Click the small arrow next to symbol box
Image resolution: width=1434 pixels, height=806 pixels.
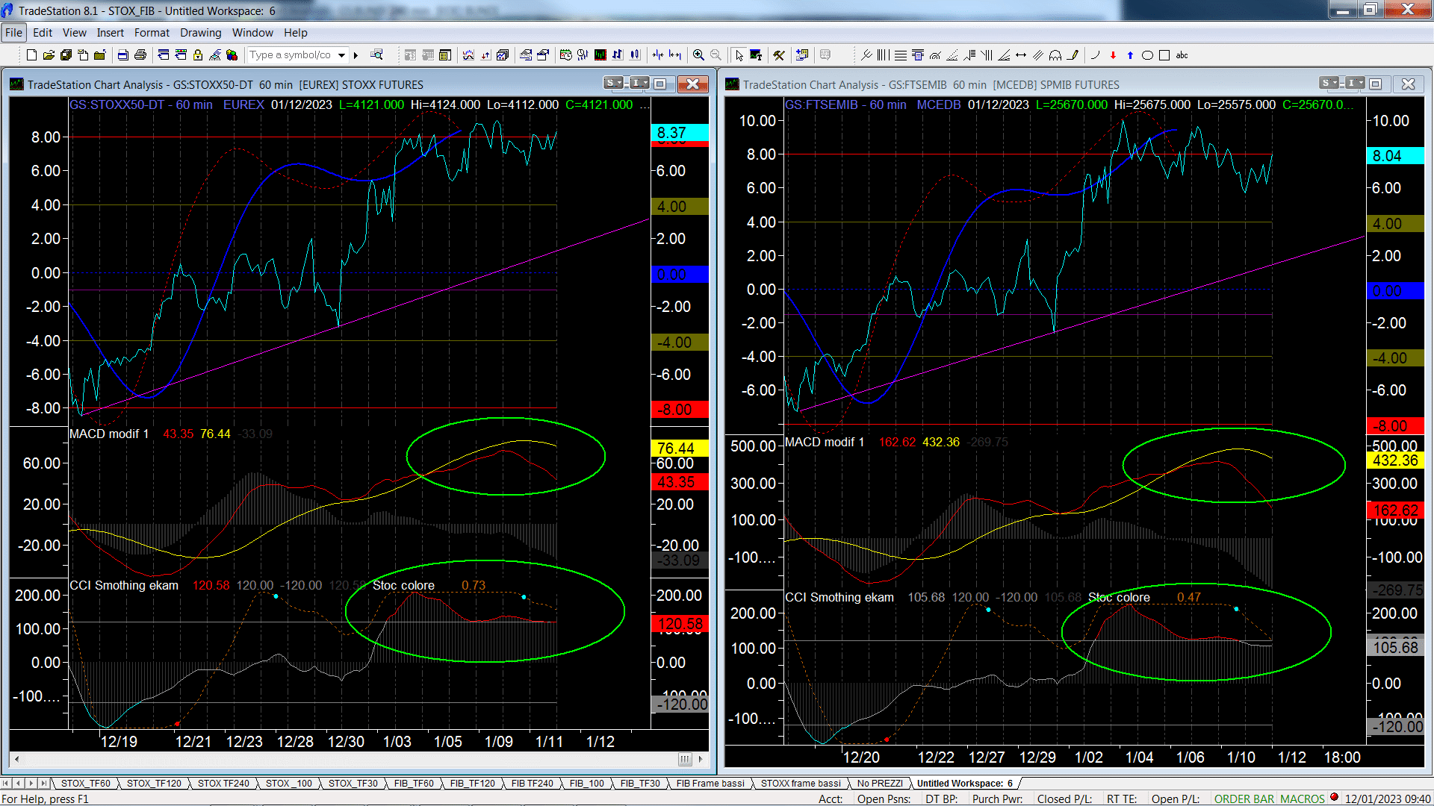point(356,55)
